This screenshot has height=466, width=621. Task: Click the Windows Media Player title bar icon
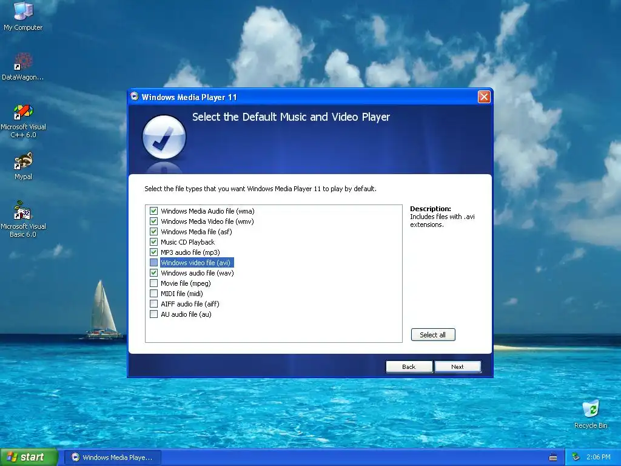[135, 96]
